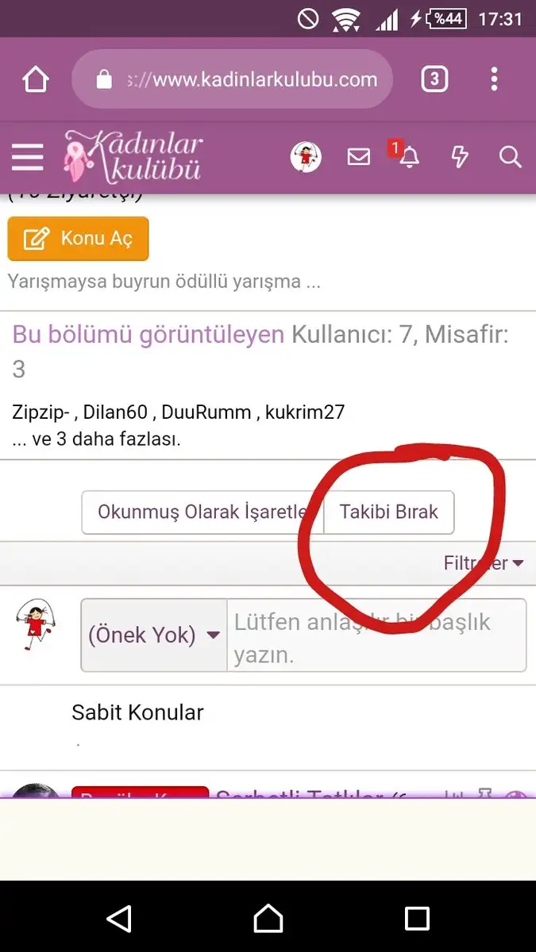The image size is (536, 952).
Task: Open the messages envelope icon
Action: click(x=359, y=157)
